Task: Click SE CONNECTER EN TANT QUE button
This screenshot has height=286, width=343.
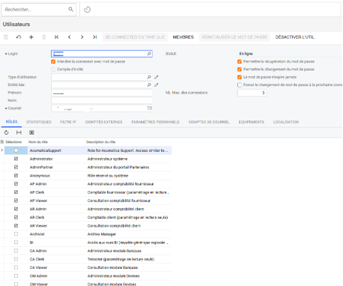Action: [x=135, y=37]
